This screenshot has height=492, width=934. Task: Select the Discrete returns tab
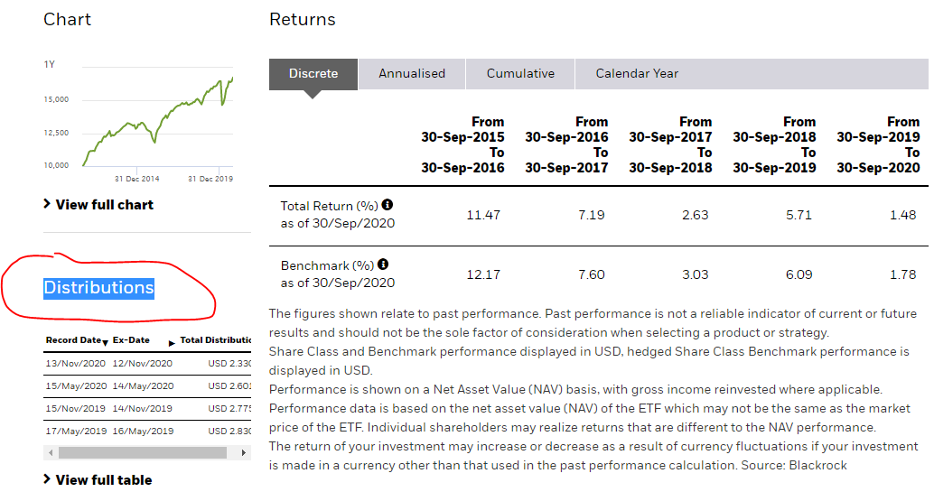click(313, 74)
